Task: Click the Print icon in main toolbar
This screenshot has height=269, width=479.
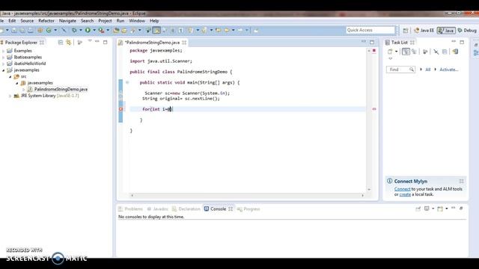Action: click(31, 30)
